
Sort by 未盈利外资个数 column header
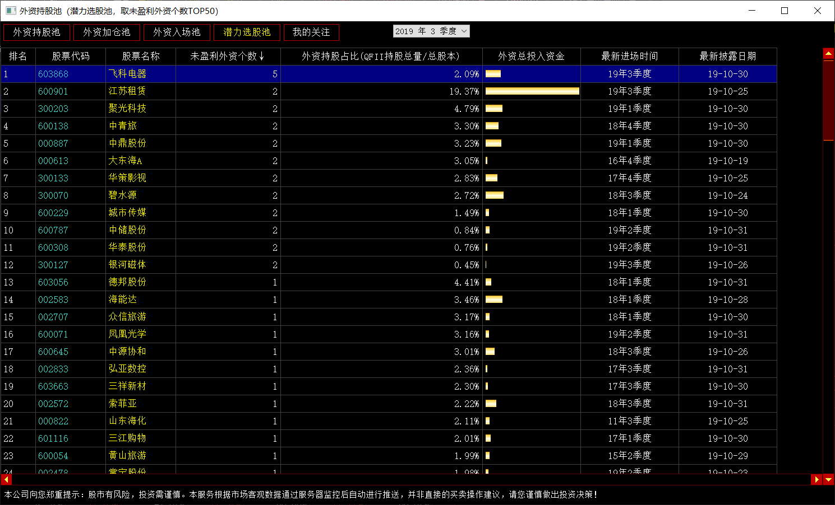[228, 57]
